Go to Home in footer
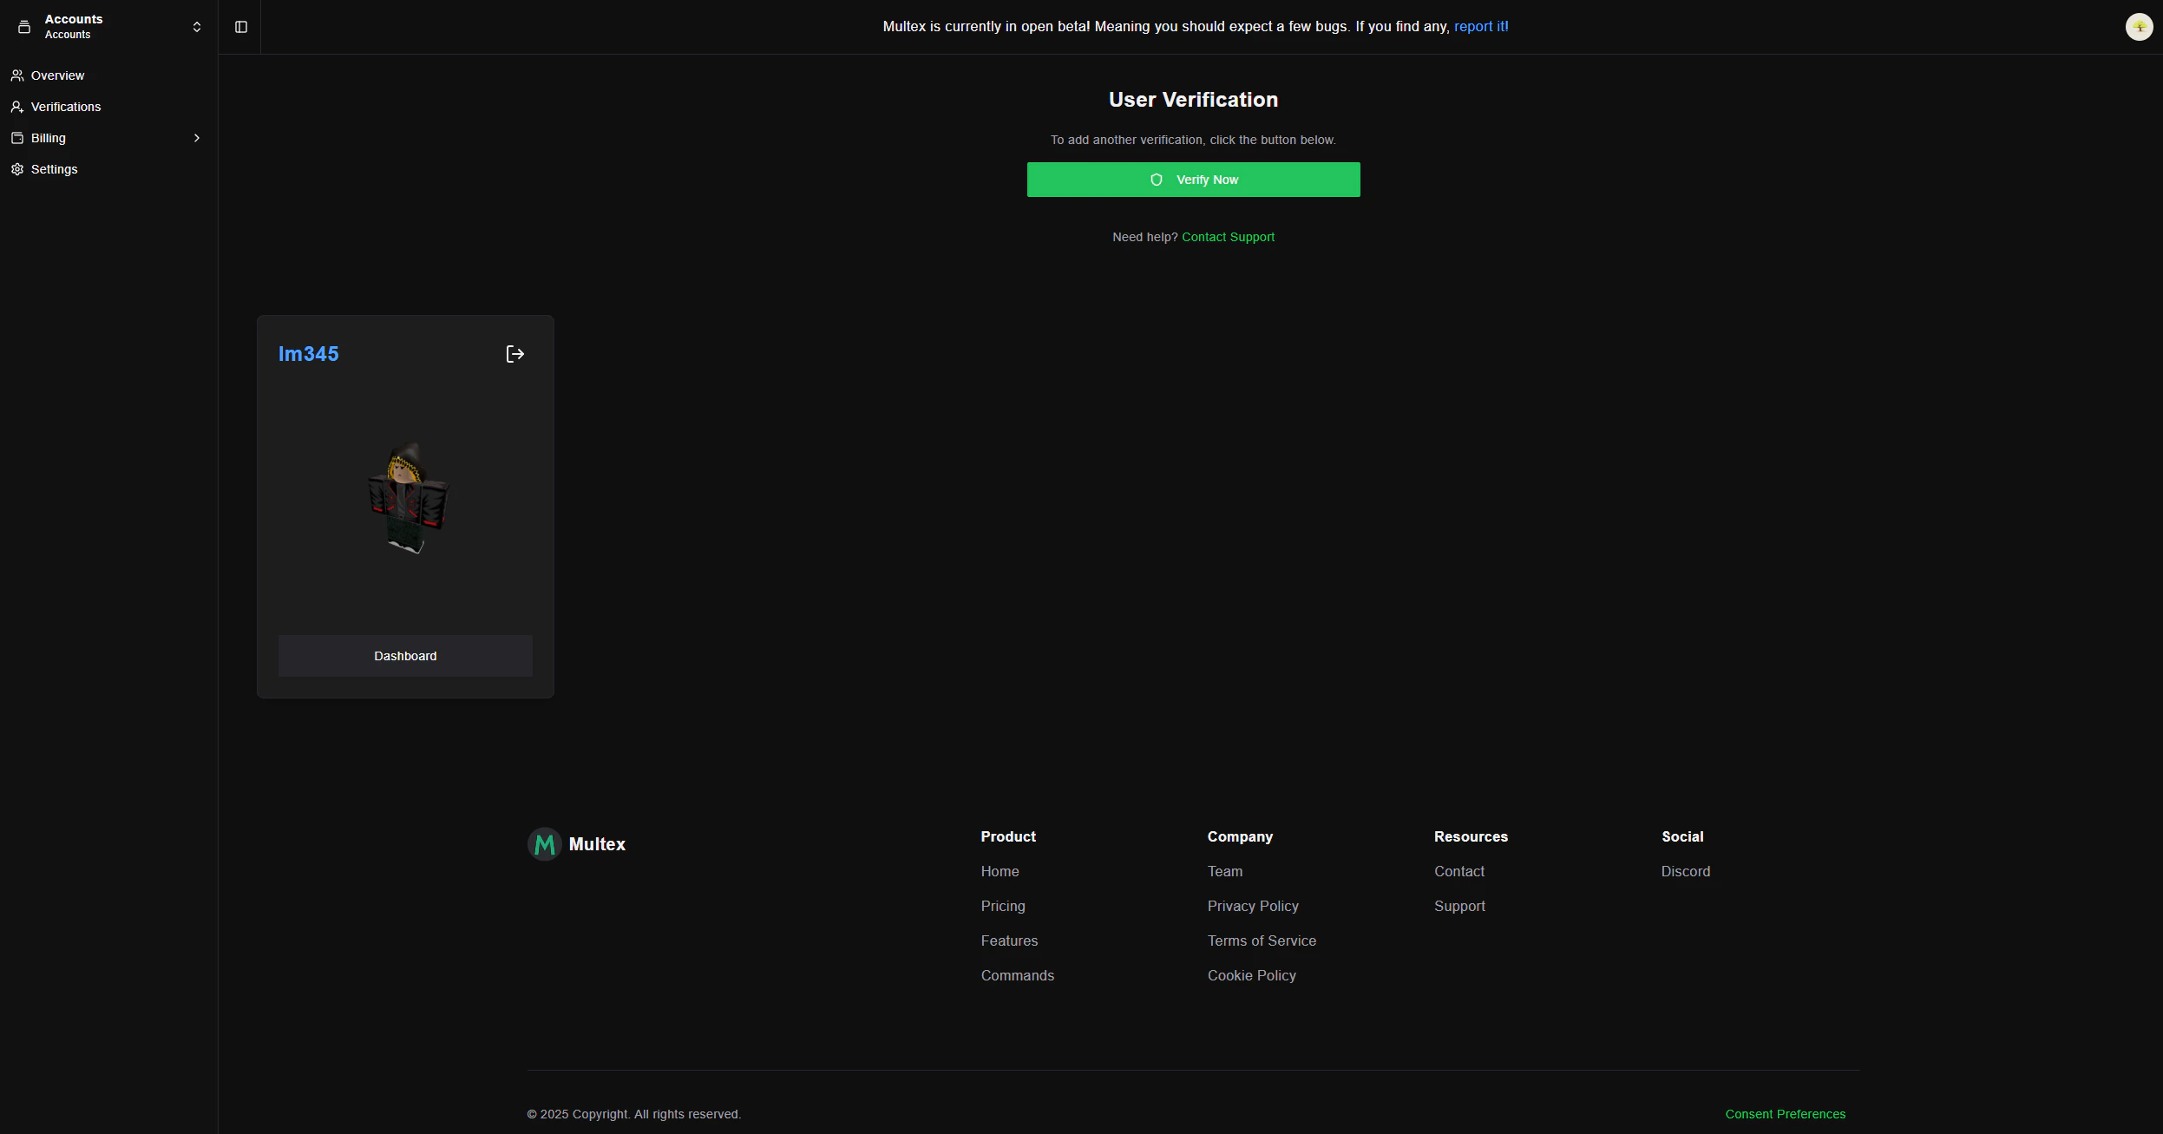Viewport: 2163px width, 1134px height. point(1000,871)
